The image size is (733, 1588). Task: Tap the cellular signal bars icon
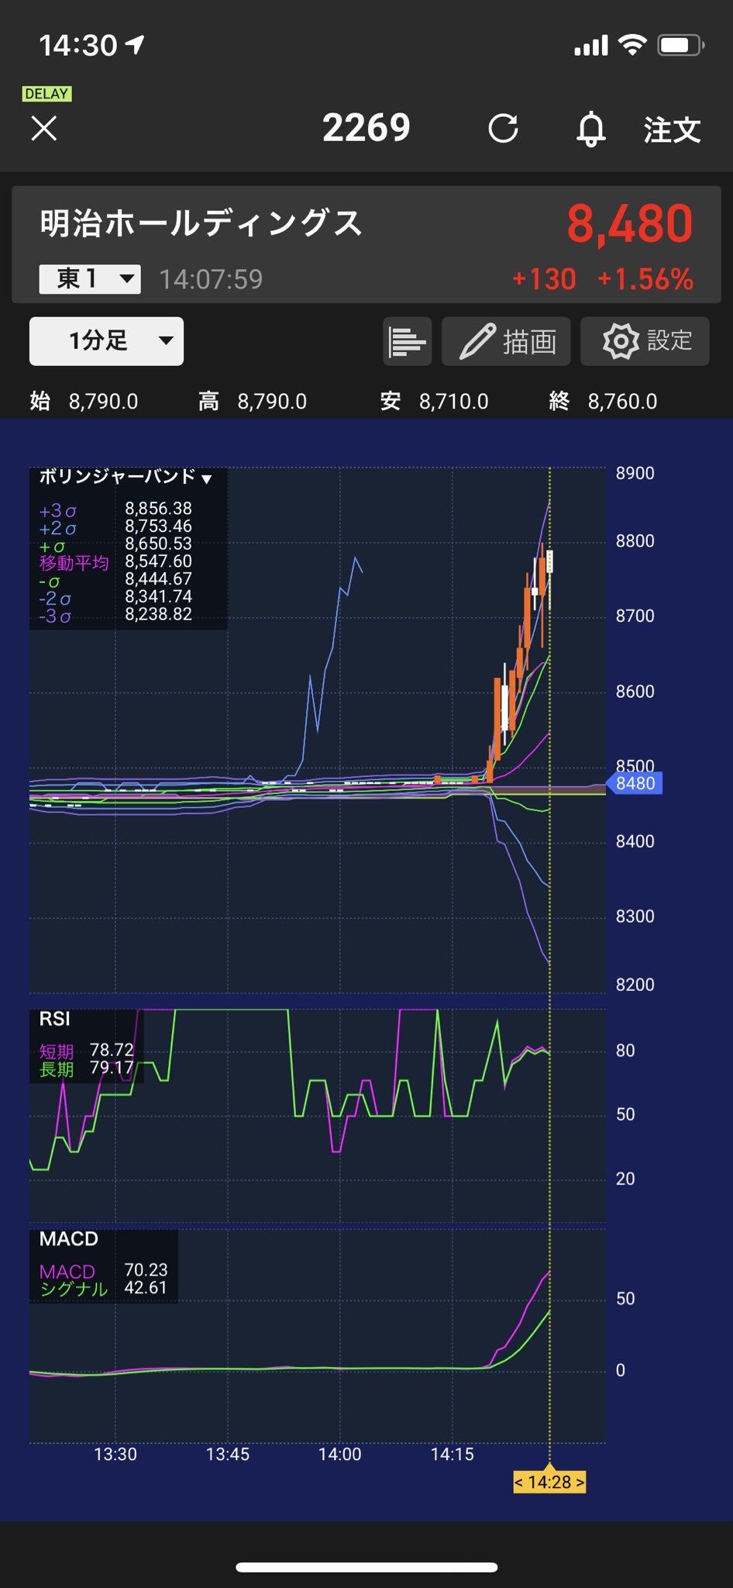591,46
